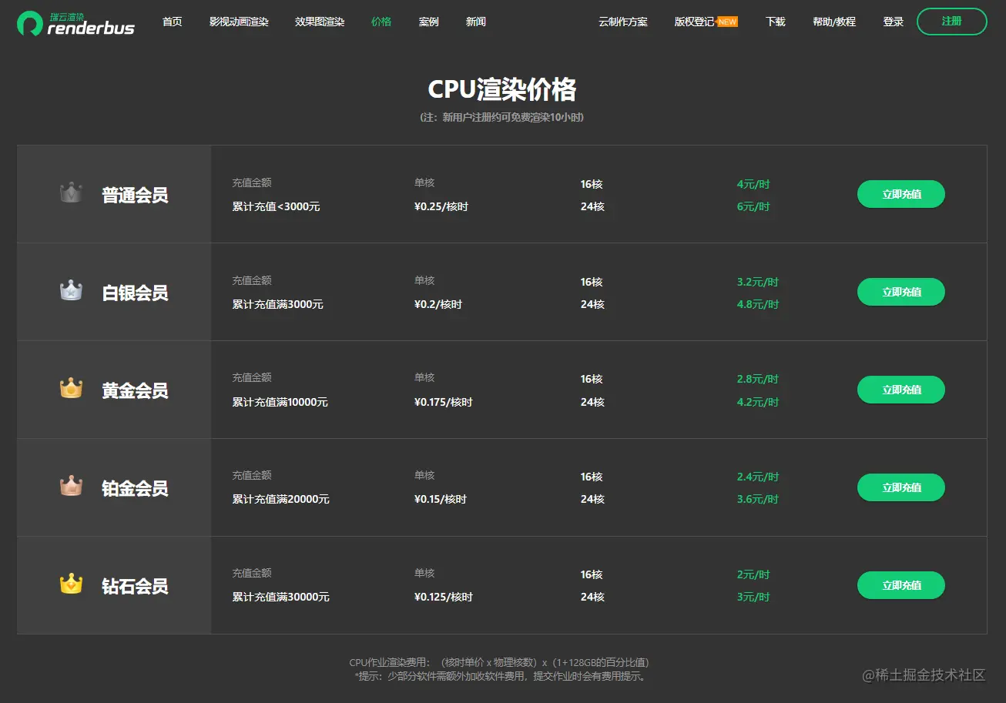Select the silver crown icon beside 普通会员

(71, 193)
